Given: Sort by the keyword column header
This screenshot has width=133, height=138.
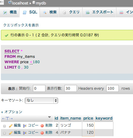Looking at the screenshot, I should pyautogui.click(x=104, y=118).
